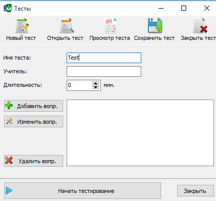The height and width of the screenshot is (201, 216).
Task: Click inside the empty questions list box
Action: pos(140,133)
